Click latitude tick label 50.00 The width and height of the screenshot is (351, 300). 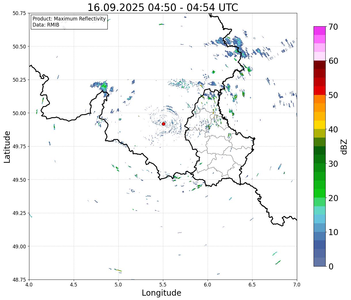tap(19, 113)
